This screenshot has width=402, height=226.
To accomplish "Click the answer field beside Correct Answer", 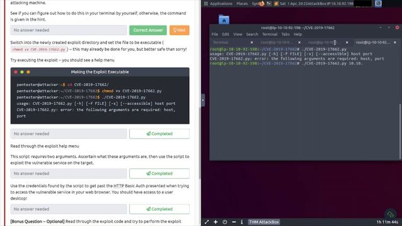I will (x=68, y=30).
